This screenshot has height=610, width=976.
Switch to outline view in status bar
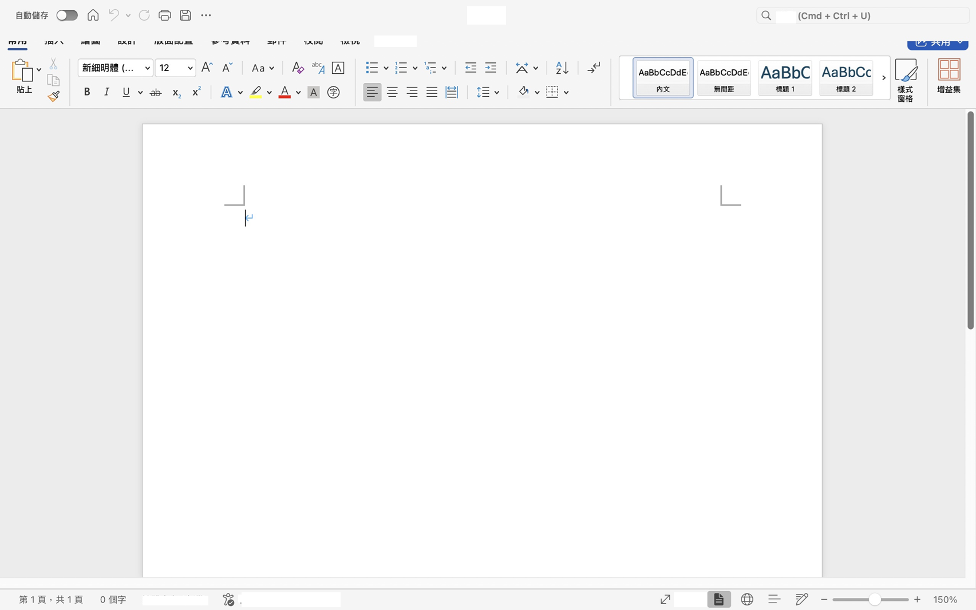point(775,599)
